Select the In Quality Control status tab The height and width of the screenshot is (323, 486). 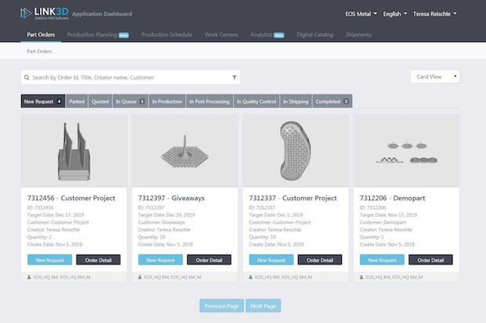point(256,102)
